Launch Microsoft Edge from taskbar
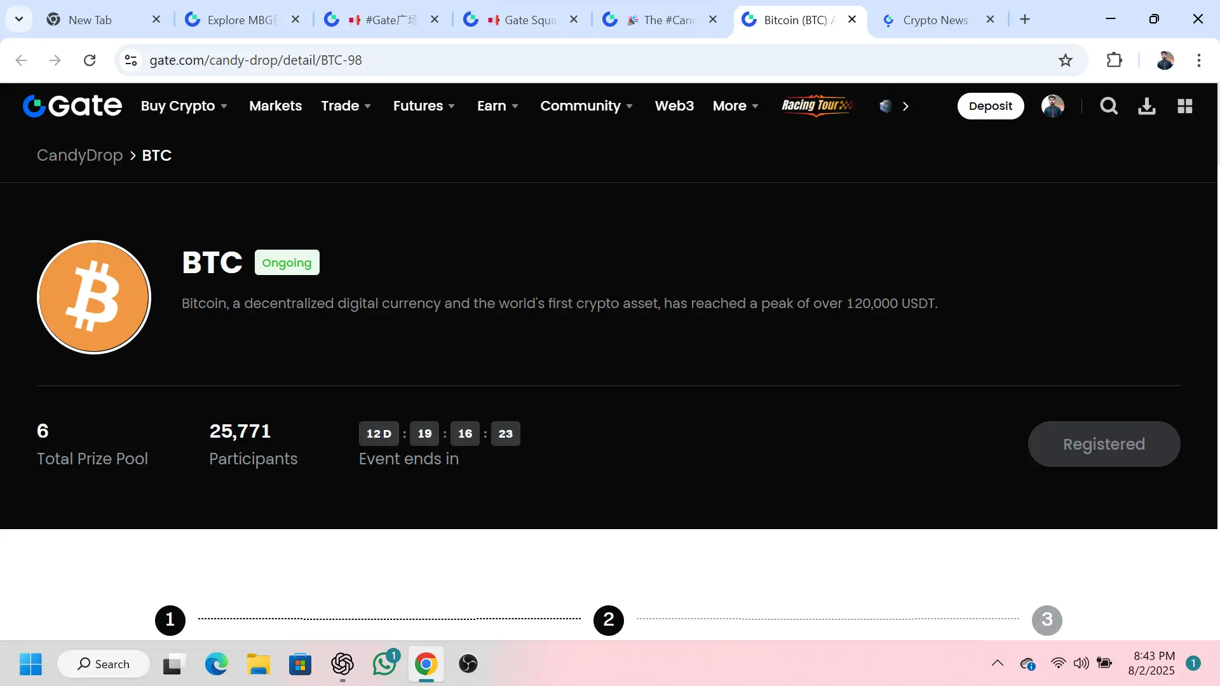1220x686 pixels. tap(216, 664)
